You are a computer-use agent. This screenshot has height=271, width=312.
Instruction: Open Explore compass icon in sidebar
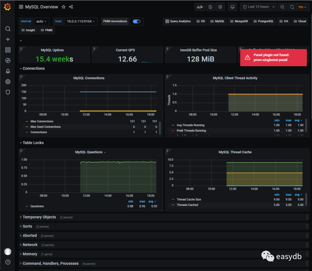tap(8, 61)
